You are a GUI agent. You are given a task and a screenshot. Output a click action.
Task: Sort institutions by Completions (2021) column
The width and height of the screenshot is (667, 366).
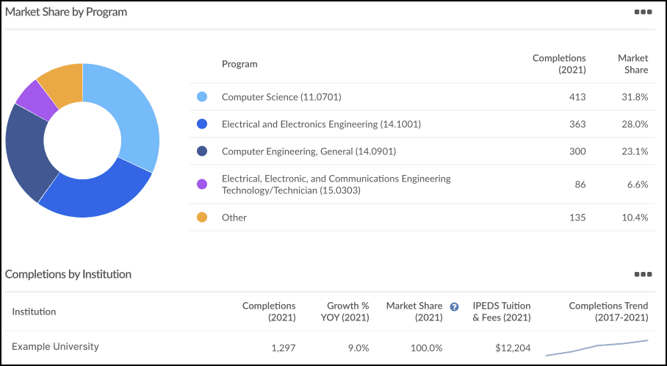(269, 312)
